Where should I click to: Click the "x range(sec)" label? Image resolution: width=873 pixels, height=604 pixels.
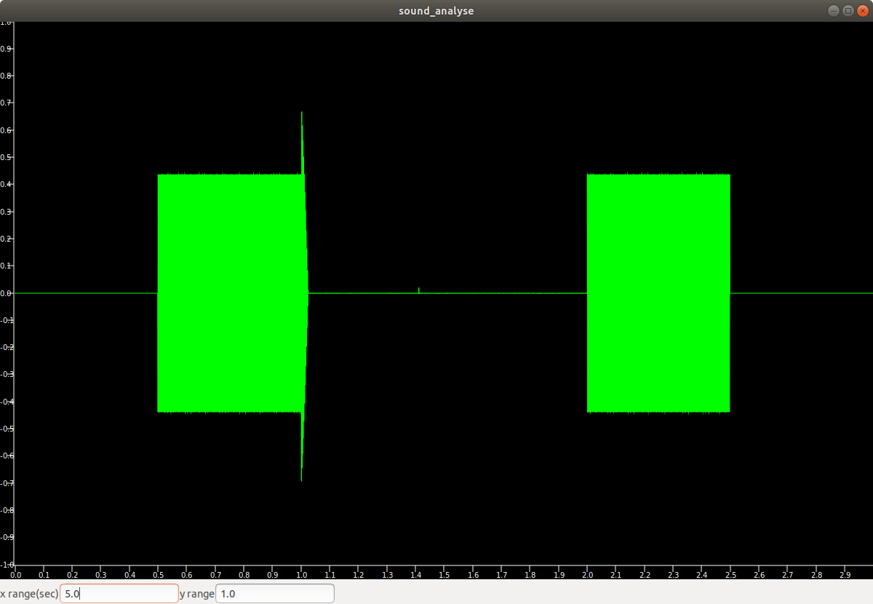(x=29, y=594)
